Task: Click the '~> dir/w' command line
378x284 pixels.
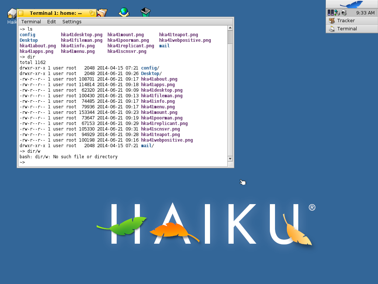Action: (x=30, y=151)
